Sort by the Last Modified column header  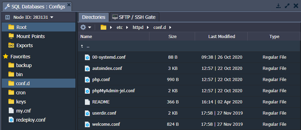point(221,36)
